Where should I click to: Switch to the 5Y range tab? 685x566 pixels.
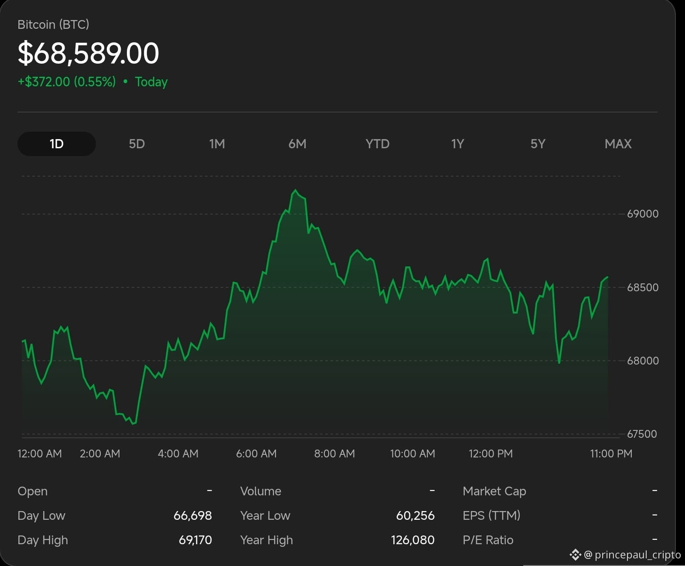click(x=538, y=144)
